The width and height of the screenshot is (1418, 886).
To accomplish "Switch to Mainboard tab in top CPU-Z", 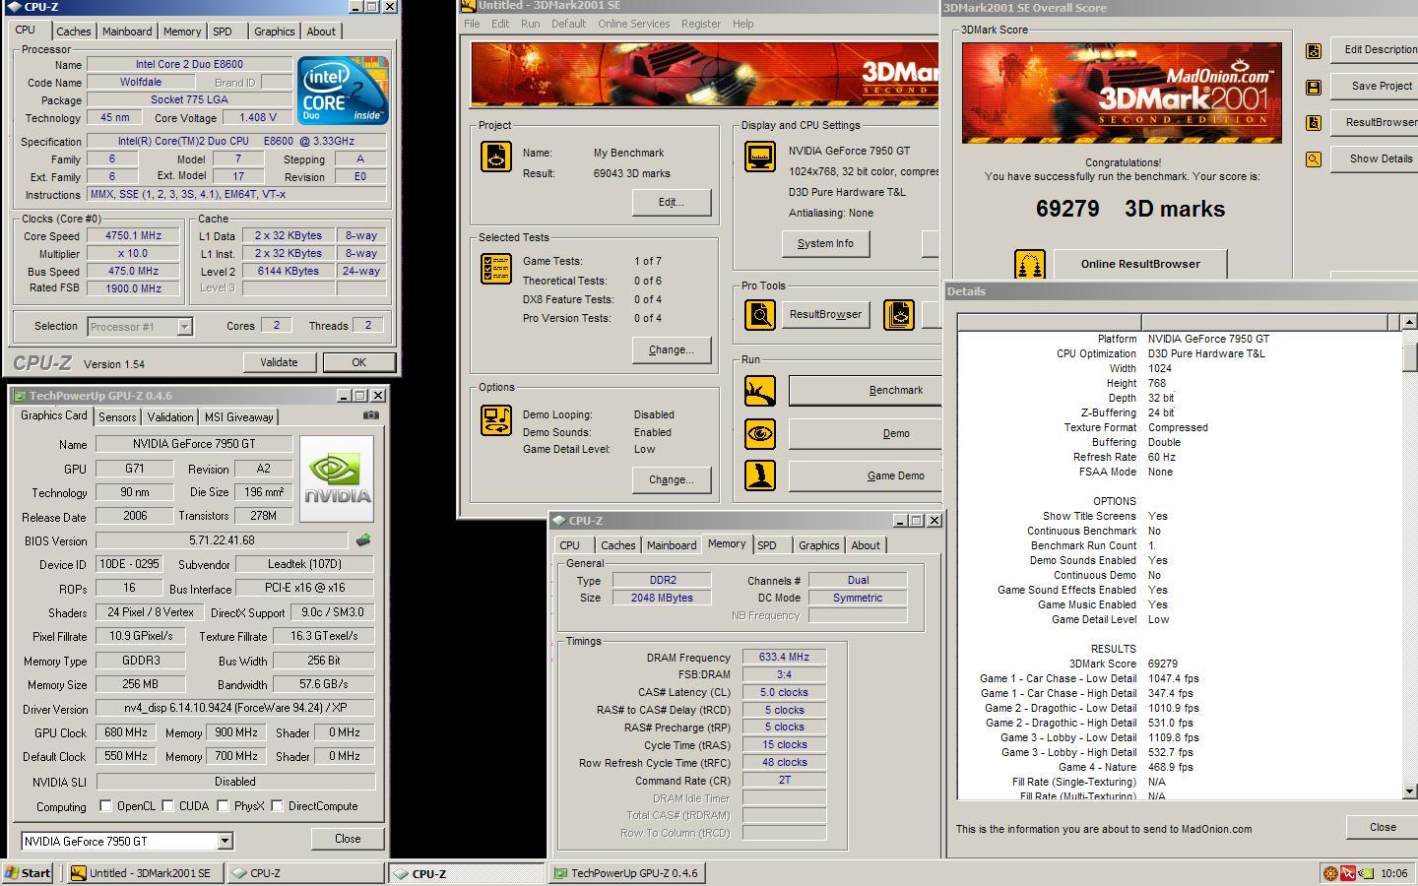I will (x=127, y=32).
